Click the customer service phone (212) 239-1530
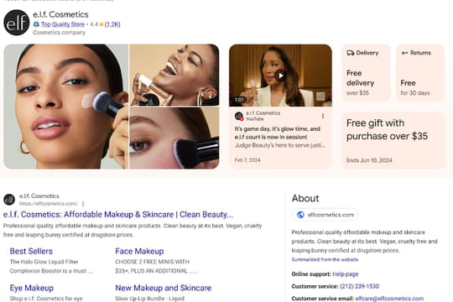The height and width of the screenshot is (302, 453). click(359, 286)
